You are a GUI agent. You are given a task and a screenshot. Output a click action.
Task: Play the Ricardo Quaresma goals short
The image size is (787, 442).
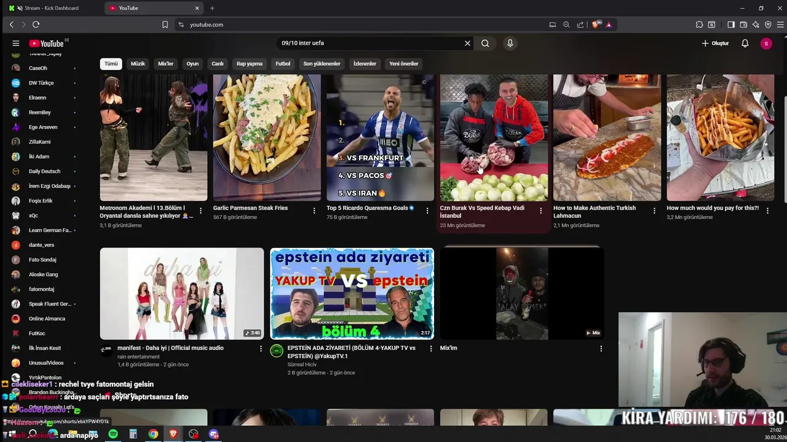tap(380, 138)
